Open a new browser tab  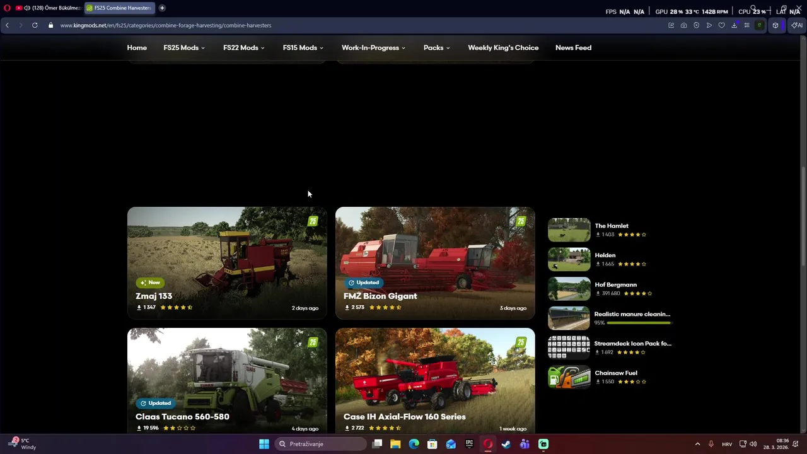162,8
